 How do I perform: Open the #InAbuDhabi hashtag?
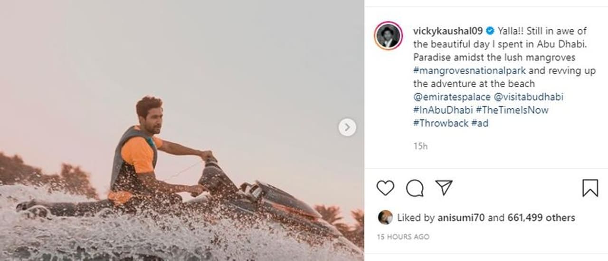click(x=442, y=110)
